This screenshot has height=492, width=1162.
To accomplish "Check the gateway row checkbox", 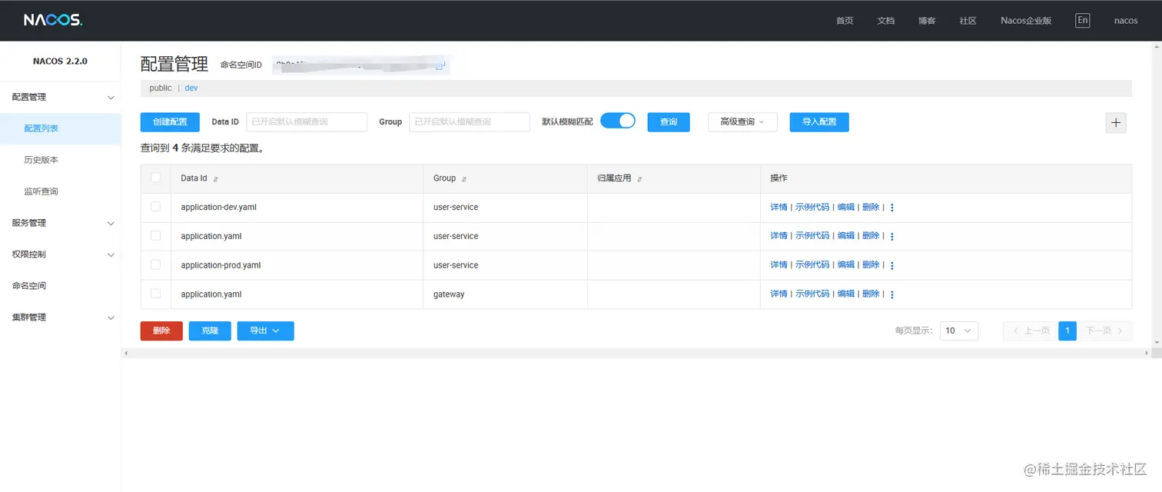I will point(156,294).
